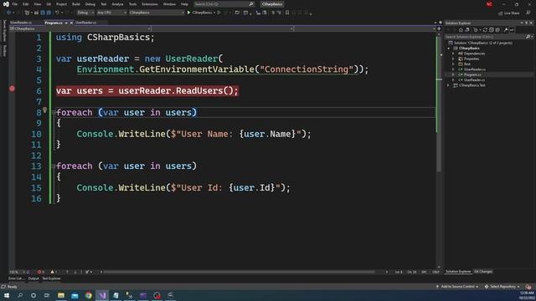Open the Window menu

coord(169,4)
